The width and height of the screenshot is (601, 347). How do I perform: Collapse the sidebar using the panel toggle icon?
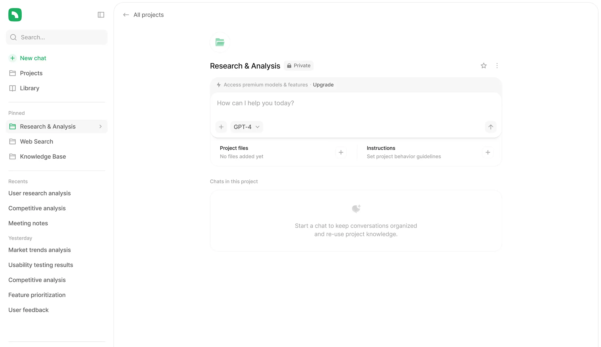coord(101,15)
